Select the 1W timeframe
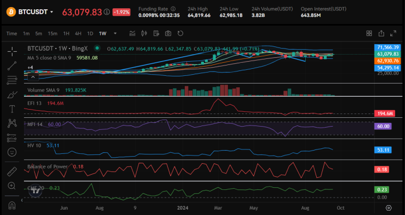405x215 pixels. coord(102,33)
